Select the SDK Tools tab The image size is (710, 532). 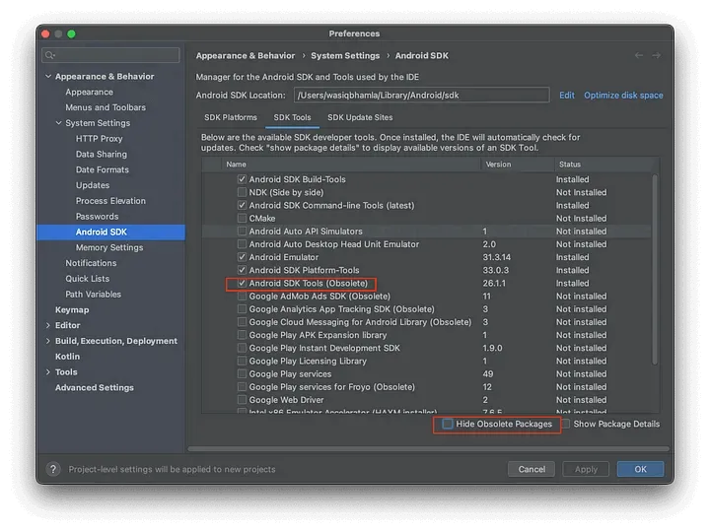tap(292, 117)
